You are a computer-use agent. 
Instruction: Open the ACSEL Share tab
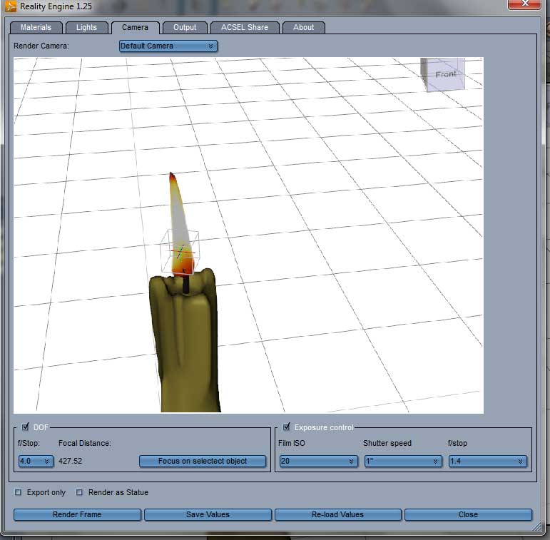[245, 27]
